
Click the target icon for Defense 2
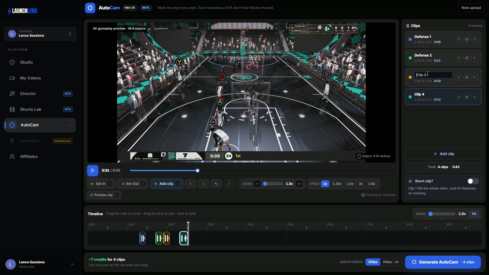click(x=467, y=58)
